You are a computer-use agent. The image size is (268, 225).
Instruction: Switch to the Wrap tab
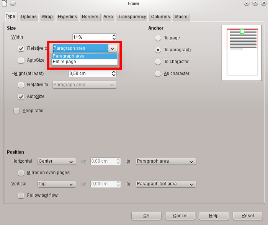tap(47, 17)
